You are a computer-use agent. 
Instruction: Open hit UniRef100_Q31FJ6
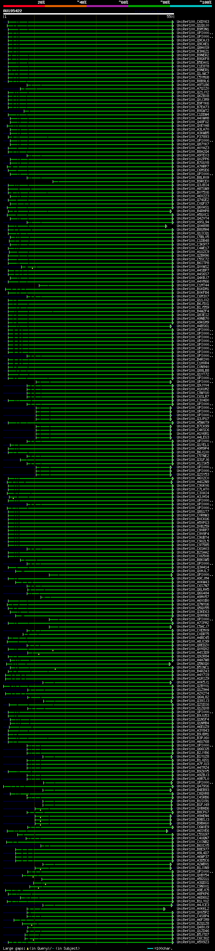click(x=192, y=459)
